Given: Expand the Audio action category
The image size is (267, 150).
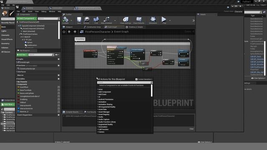Looking at the screenshot, I should [x=98, y=117].
